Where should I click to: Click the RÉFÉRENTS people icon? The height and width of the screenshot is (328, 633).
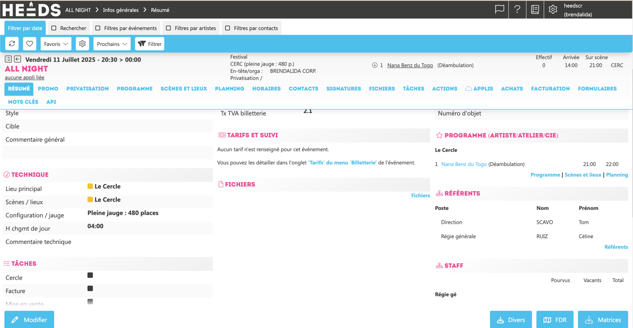coord(439,194)
